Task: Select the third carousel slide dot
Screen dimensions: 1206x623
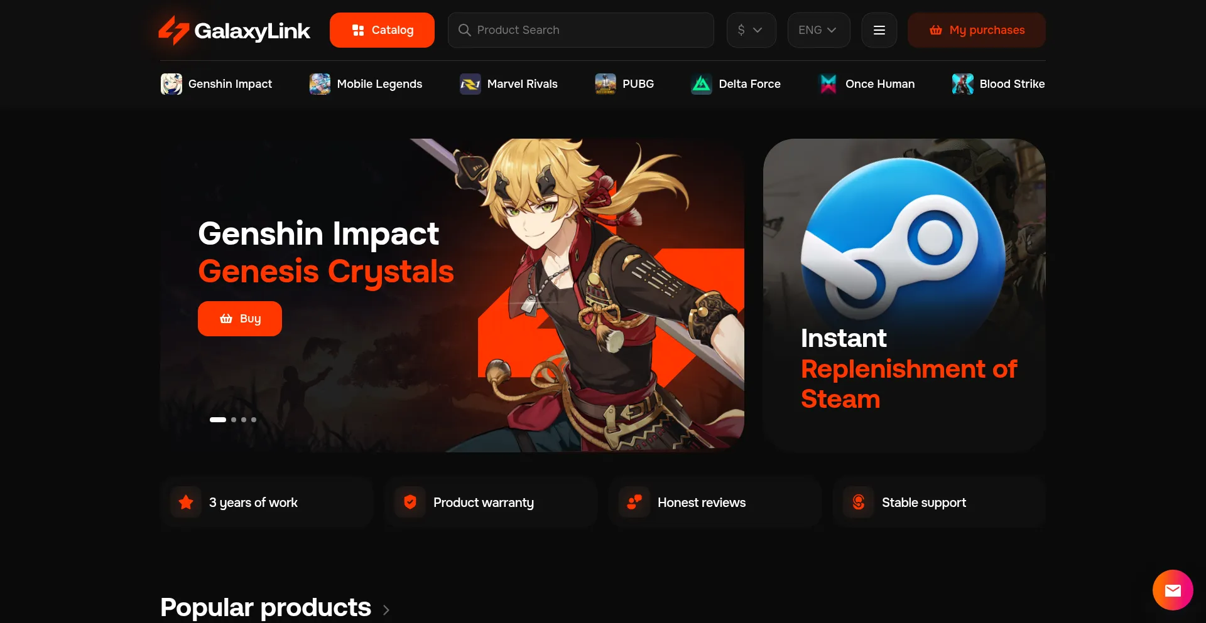Action: pos(244,420)
